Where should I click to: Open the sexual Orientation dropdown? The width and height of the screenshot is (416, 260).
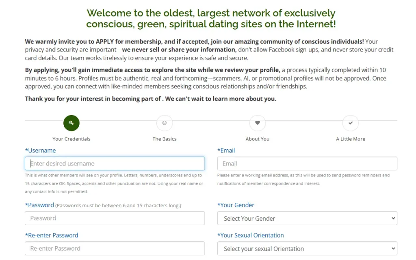307,248
